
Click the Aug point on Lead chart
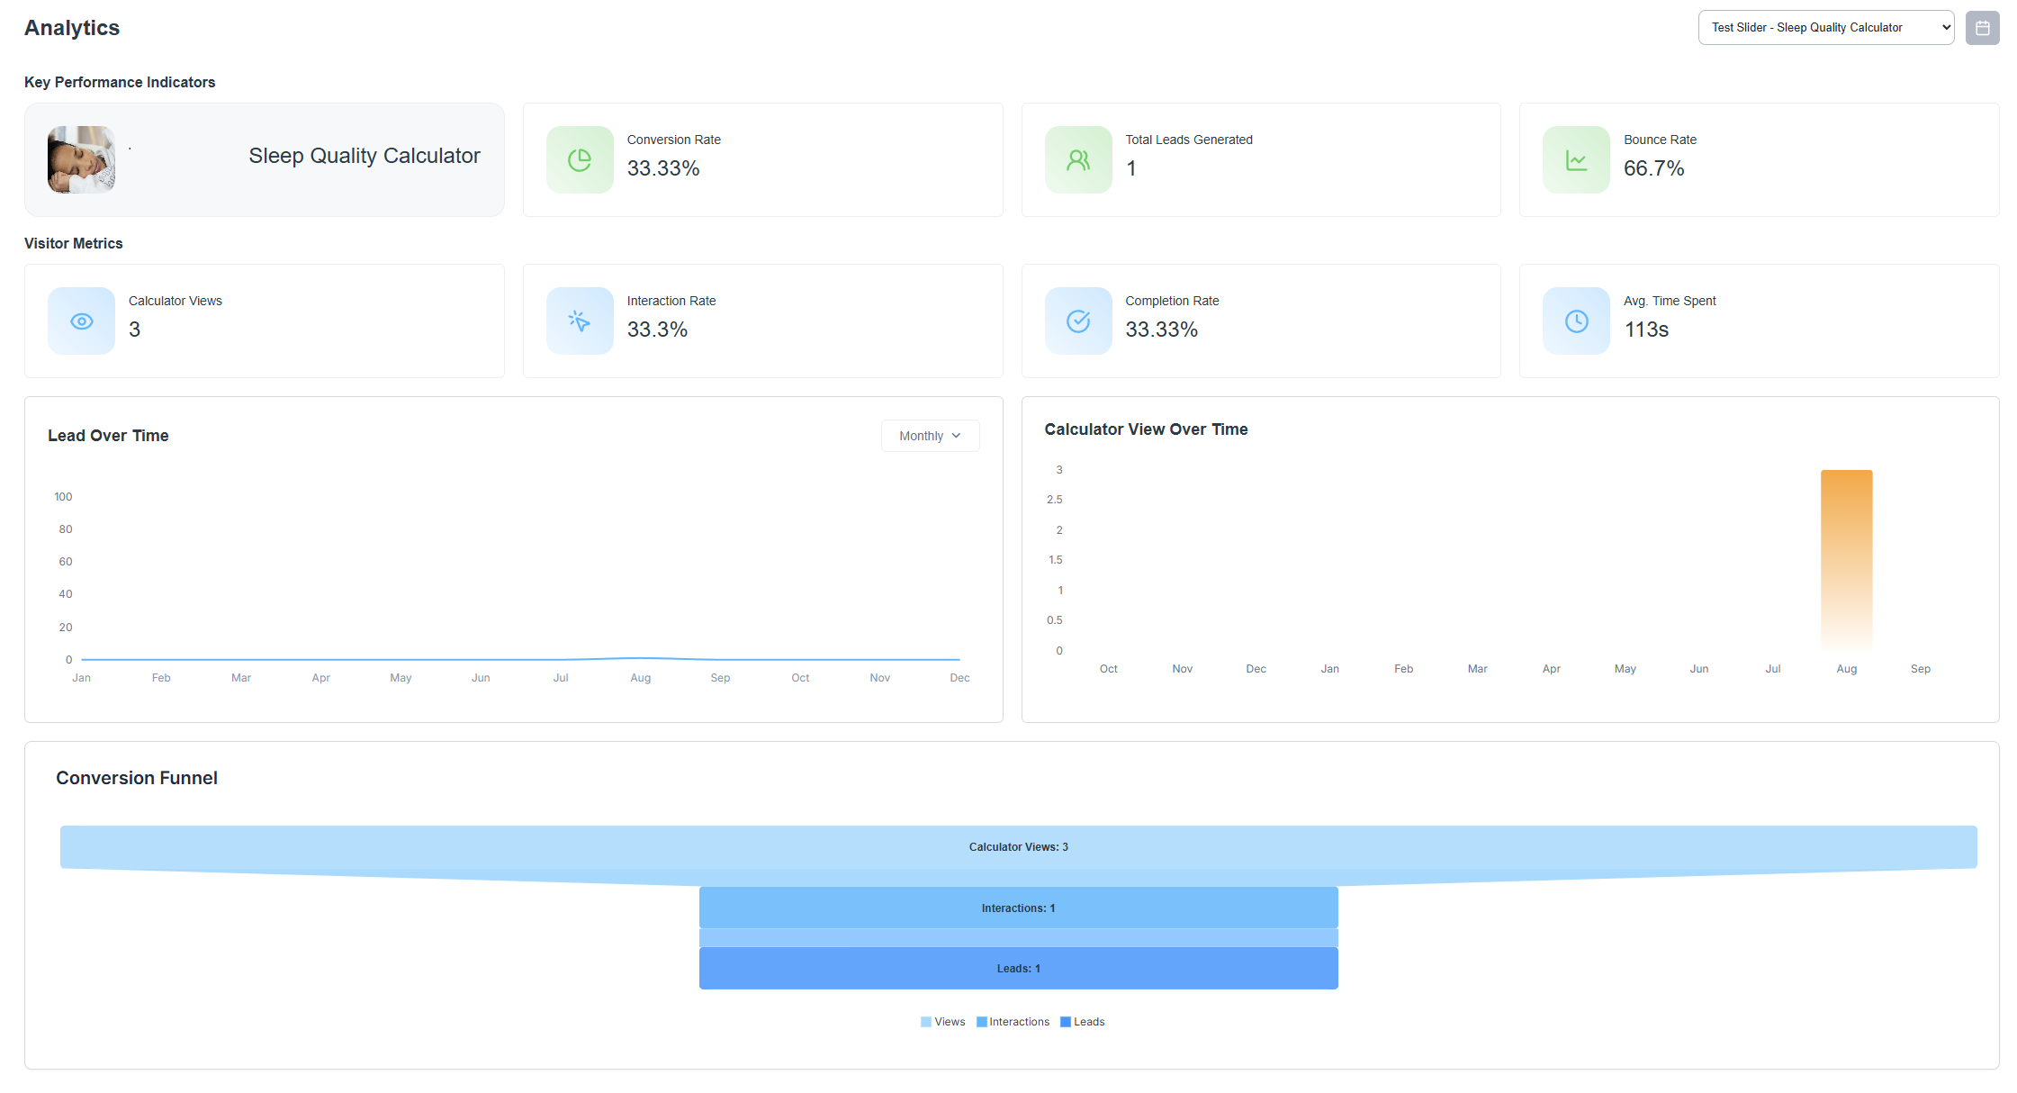[640, 658]
